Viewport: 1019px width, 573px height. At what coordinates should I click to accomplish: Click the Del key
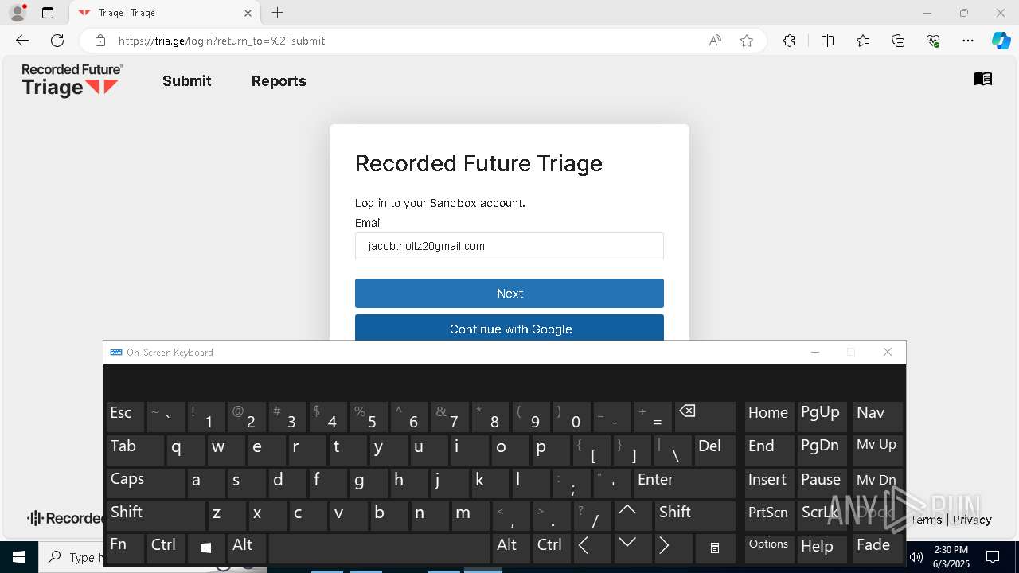(715, 450)
